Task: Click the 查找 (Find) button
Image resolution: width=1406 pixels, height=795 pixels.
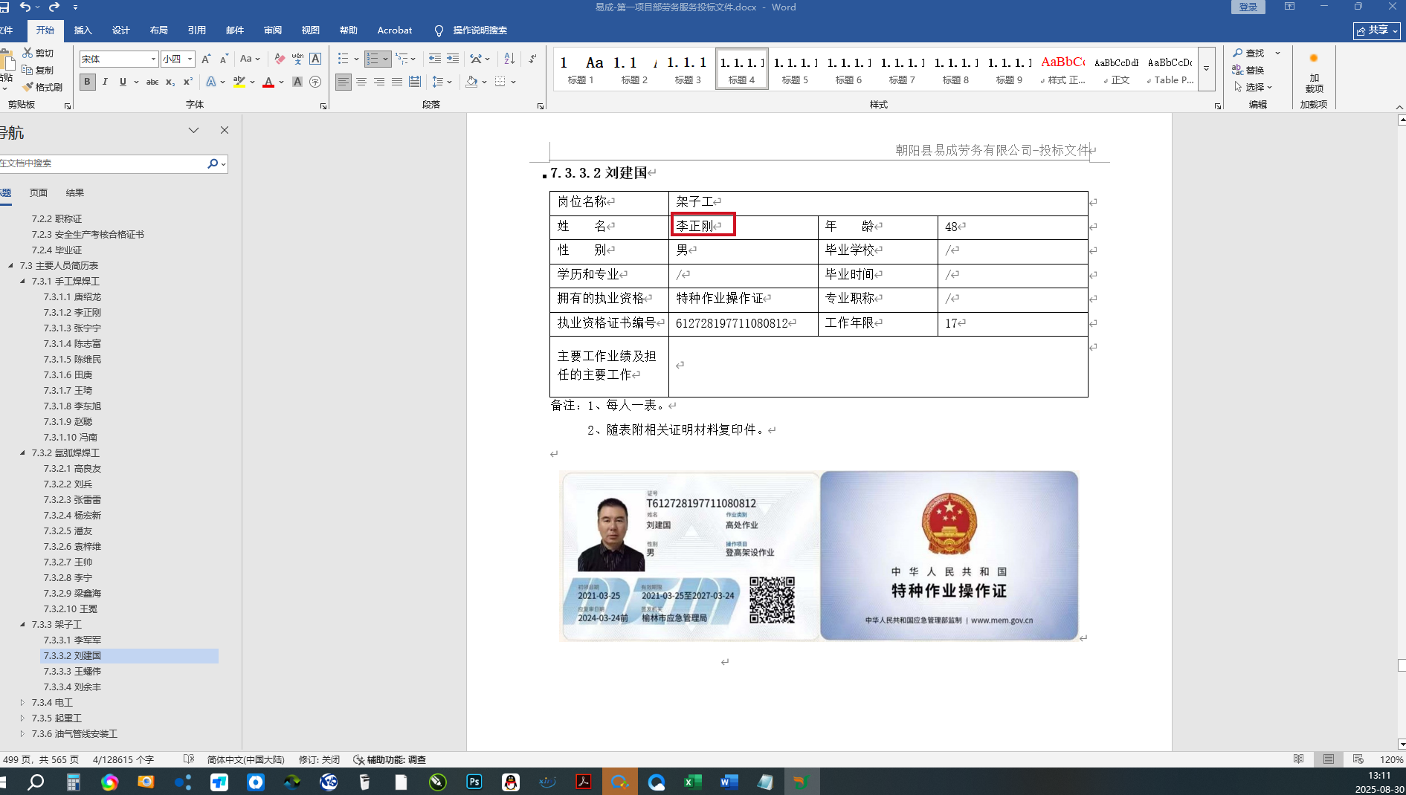Action: (1249, 53)
